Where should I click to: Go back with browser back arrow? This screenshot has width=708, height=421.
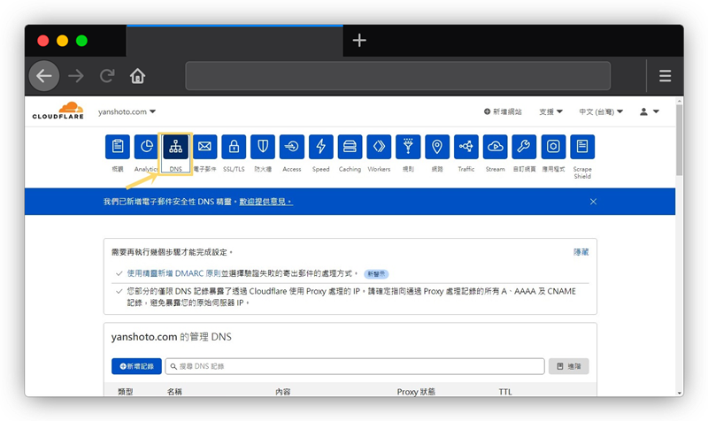(x=44, y=76)
